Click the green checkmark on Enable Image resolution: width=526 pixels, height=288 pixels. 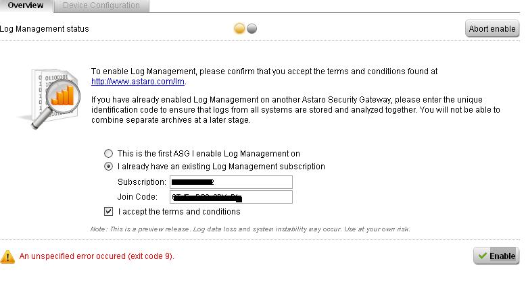[x=482, y=256]
